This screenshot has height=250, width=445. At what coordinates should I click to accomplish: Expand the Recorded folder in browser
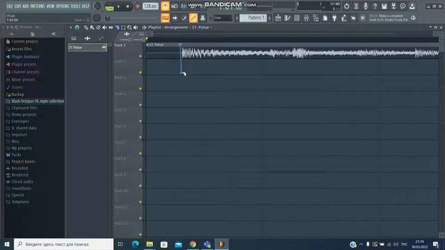(x=17, y=168)
